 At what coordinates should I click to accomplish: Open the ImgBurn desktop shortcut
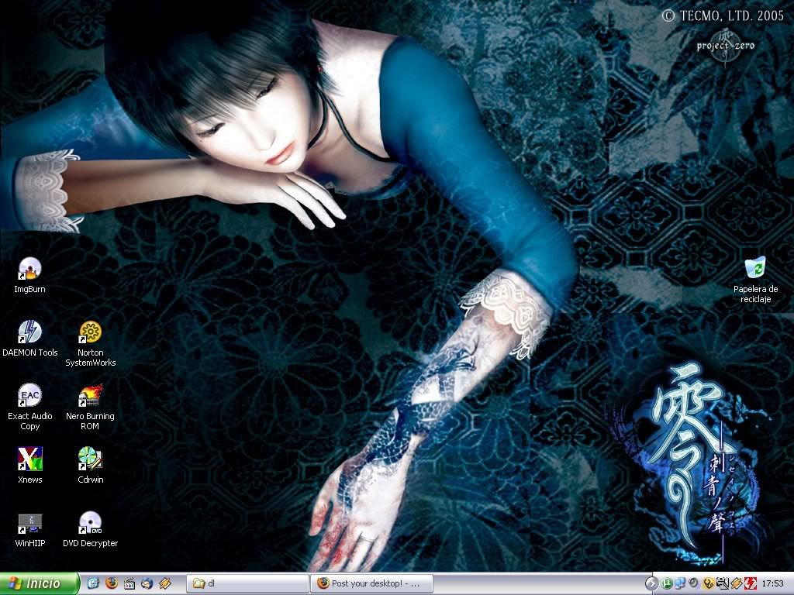[x=29, y=275]
